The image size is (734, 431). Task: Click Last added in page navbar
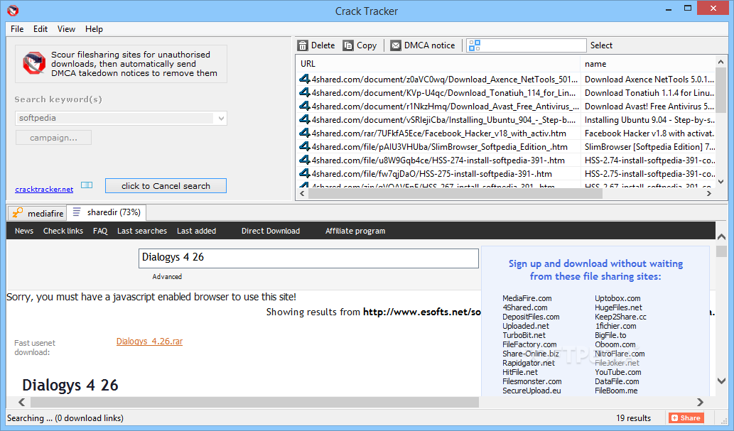[x=197, y=231]
